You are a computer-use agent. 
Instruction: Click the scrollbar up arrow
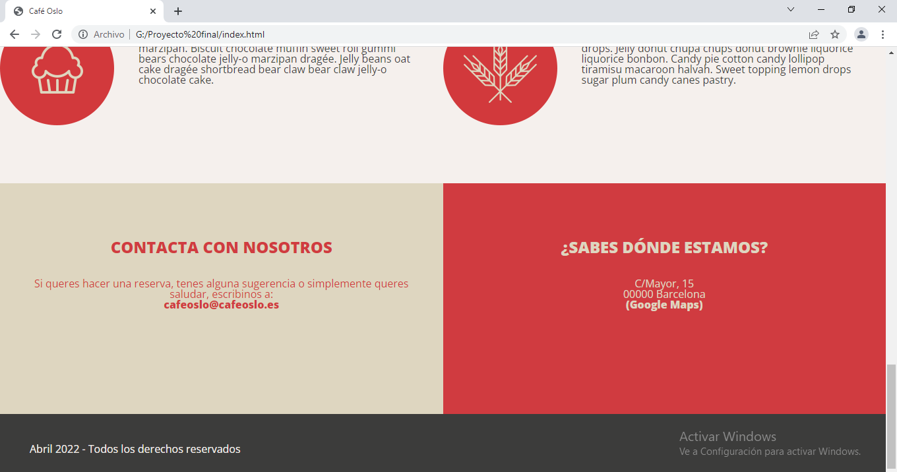(x=891, y=53)
